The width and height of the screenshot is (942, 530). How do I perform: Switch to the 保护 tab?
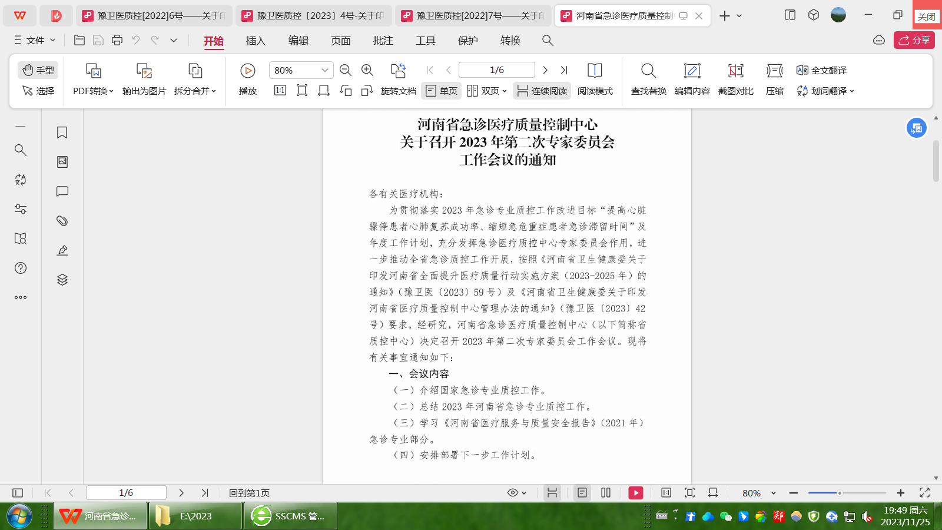pos(468,41)
